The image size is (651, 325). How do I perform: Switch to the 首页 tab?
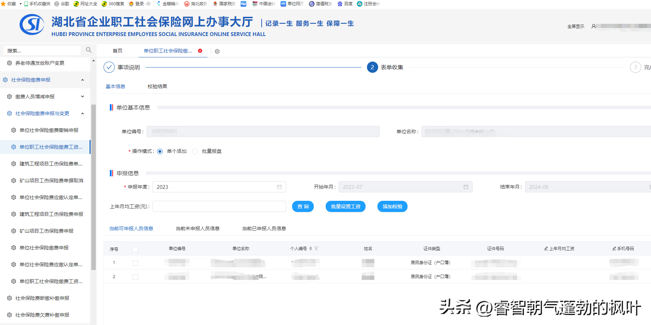point(118,51)
